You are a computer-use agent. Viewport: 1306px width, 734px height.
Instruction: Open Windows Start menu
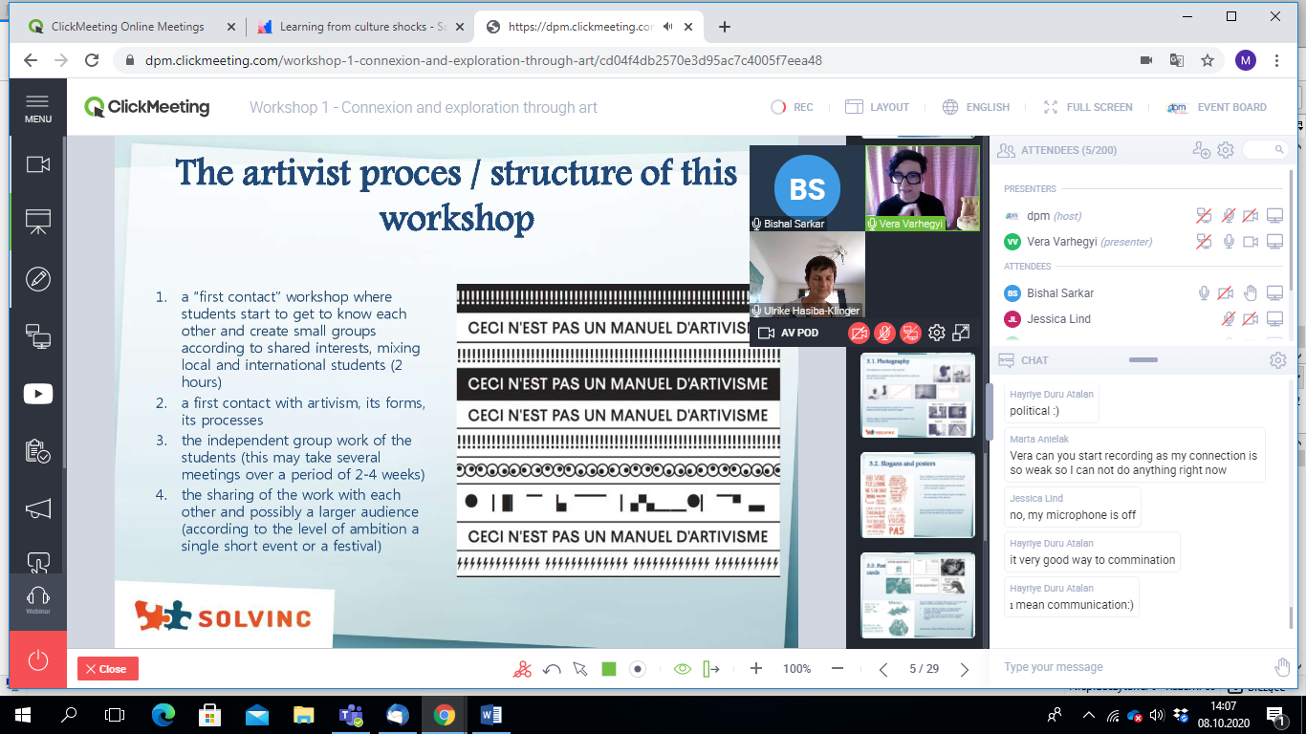pos(23,715)
